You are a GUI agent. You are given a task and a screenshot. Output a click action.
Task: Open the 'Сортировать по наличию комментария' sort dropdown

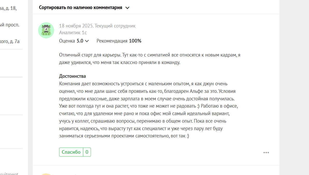click(81, 8)
